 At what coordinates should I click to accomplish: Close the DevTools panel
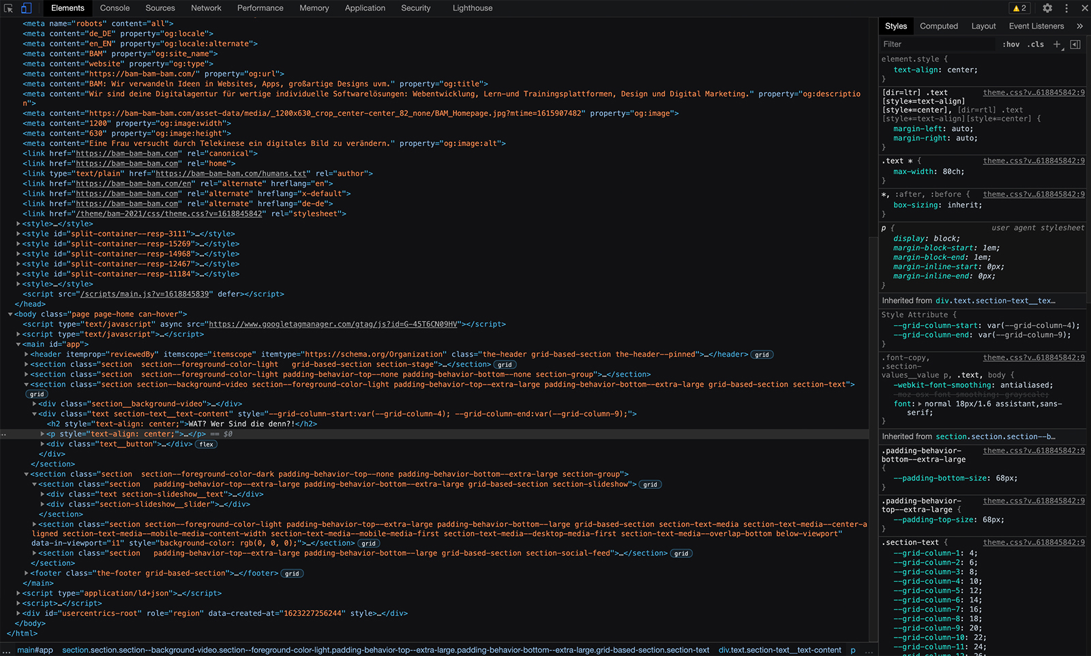(1083, 8)
